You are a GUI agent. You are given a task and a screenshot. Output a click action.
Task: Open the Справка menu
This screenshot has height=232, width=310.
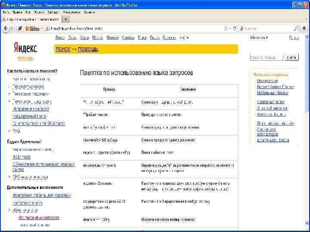(90, 12)
